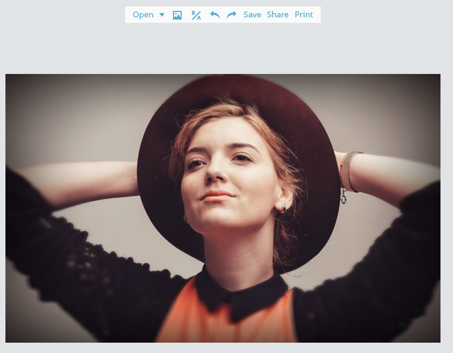453x353 pixels.
Task: Expand the Open dropdown arrow
Action: [162, 15]
